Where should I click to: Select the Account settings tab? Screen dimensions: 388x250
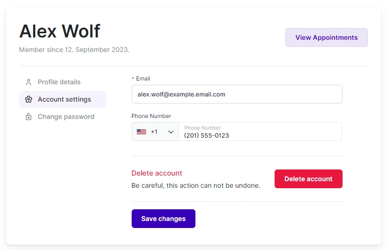64,99
